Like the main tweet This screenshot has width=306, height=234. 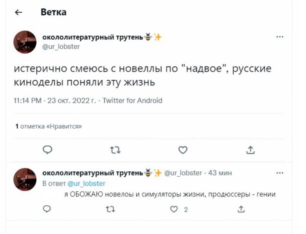[x=183, y=150]
